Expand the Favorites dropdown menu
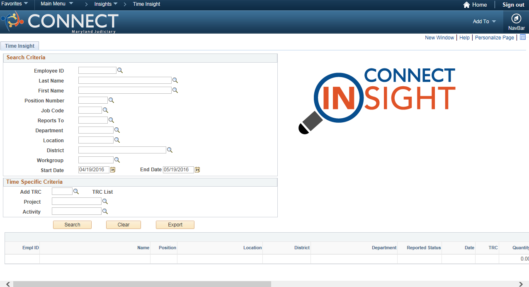This screenshot has height=287, width=529. tap(15, 4)
